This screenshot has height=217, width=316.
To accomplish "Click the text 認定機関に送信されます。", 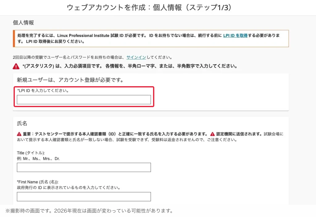I will (239, 134).
